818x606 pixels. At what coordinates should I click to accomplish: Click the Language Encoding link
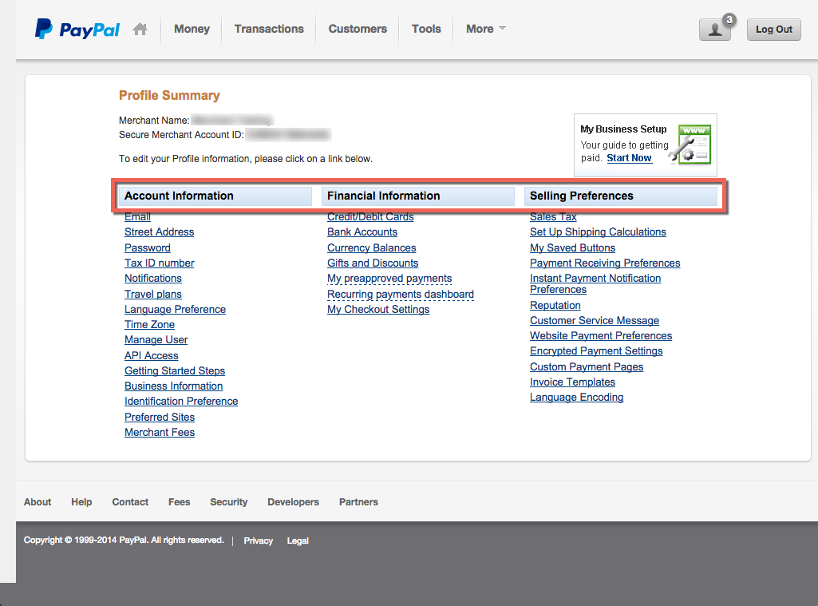pyautogui.click(x=577, y=398)
